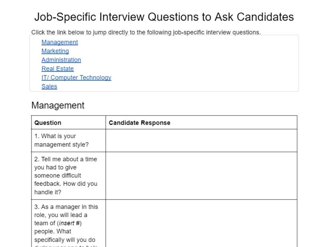Image resolution: width=331 pixels, height=247 pixels.
Task: Click the word 'feedback' in question 2
Action: pos(47,184)
